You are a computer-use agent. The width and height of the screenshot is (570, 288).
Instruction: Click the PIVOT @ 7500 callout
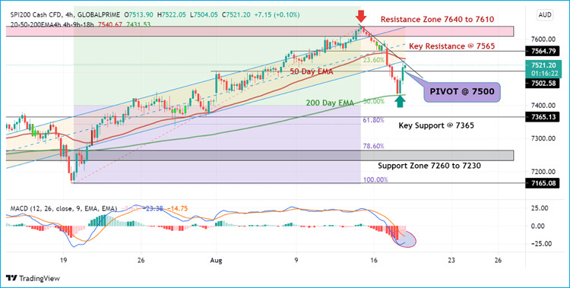click(462, 91)
